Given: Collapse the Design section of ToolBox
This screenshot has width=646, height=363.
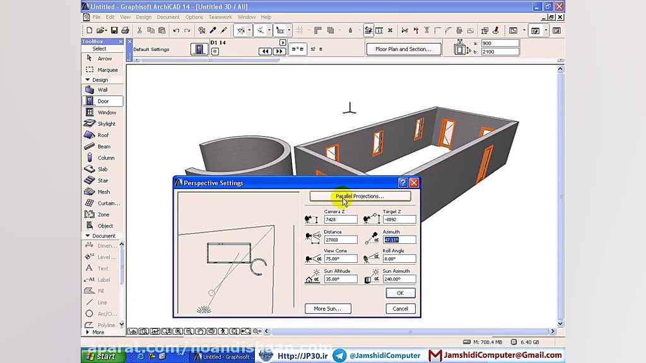Looking at the screenshot, I should (87, 80).
